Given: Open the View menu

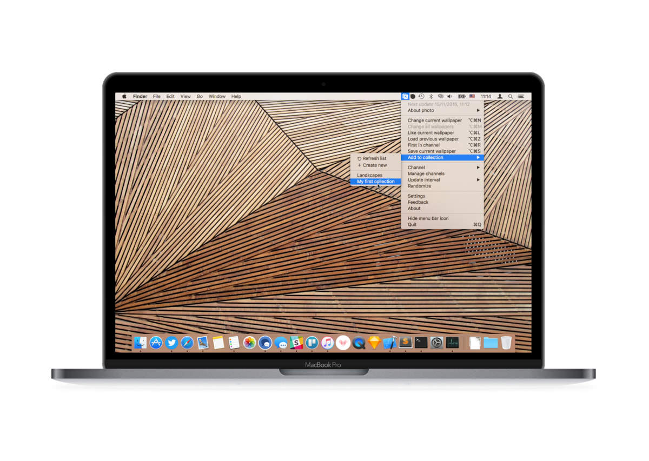Looking at the screenshot, I should pos(186,96).
